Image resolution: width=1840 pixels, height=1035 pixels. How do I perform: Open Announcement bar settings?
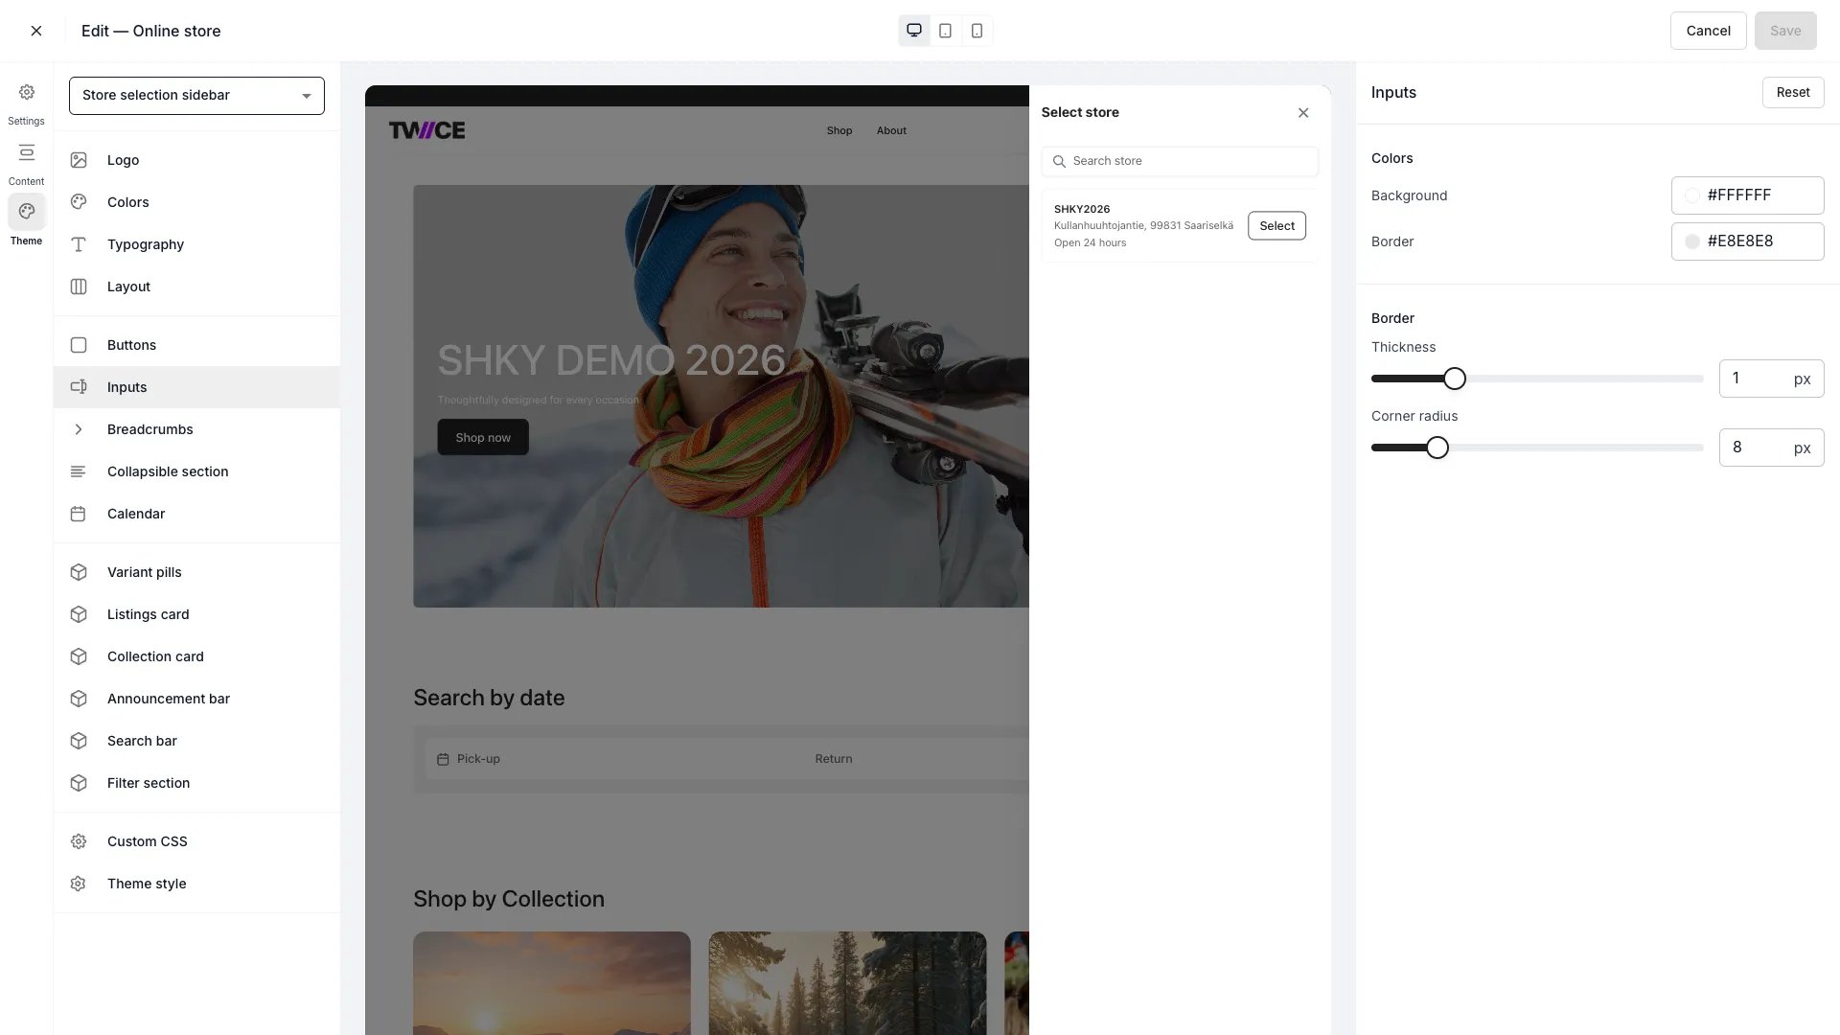[196, 699]
